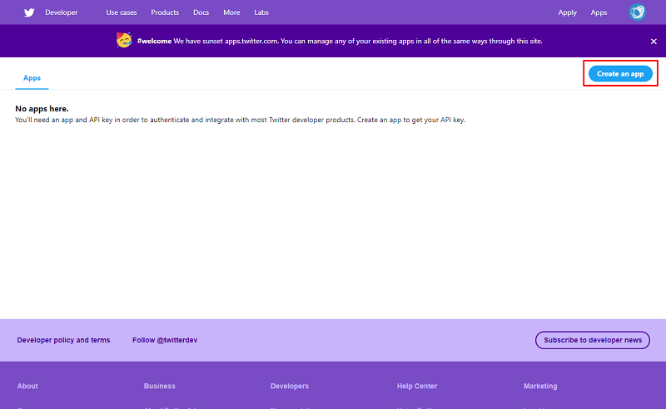This screenshot has height=409, width=666.
Task: Click Subscribe to developer news button
Action: tap(593, 340)
